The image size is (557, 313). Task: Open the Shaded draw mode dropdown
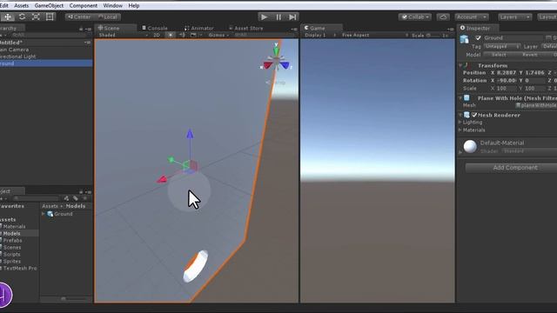click(x=123, y=35)
